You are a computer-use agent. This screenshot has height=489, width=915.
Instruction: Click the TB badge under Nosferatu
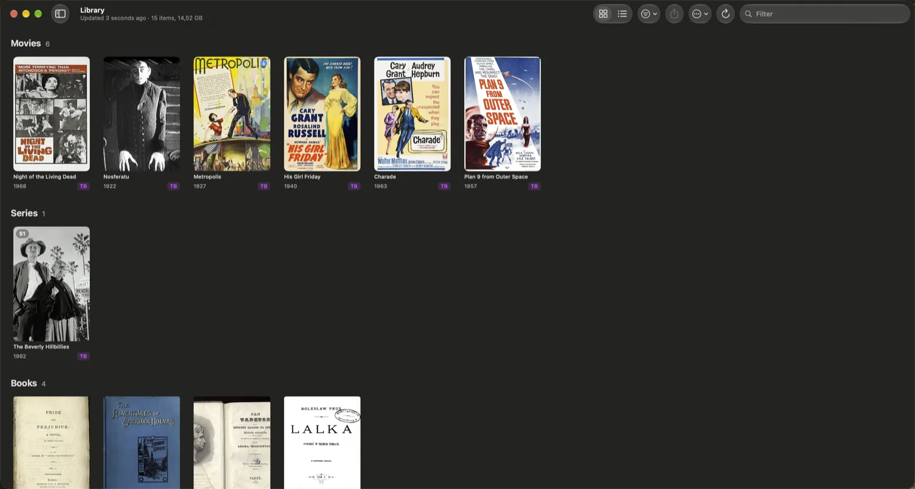(173, 186)
